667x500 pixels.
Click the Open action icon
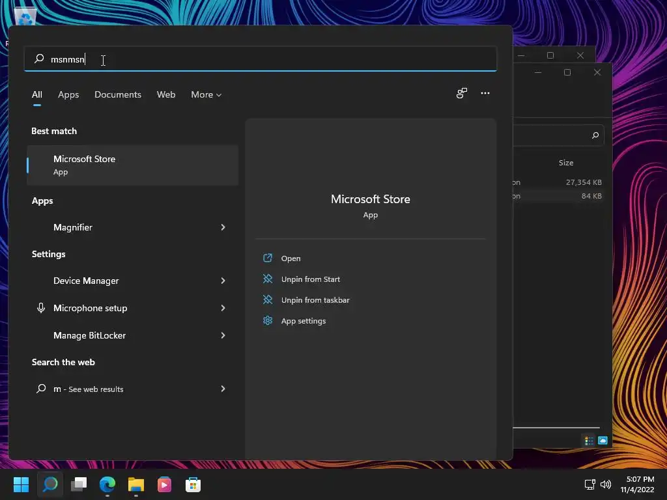coord(268,258)
